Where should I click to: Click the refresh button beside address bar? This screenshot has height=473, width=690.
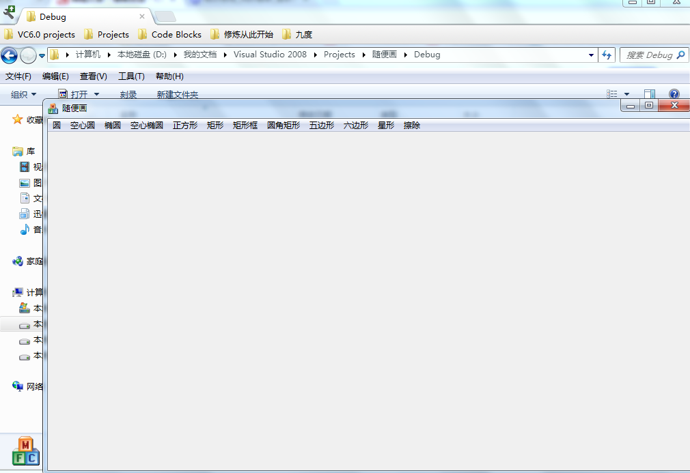point(607,55)
